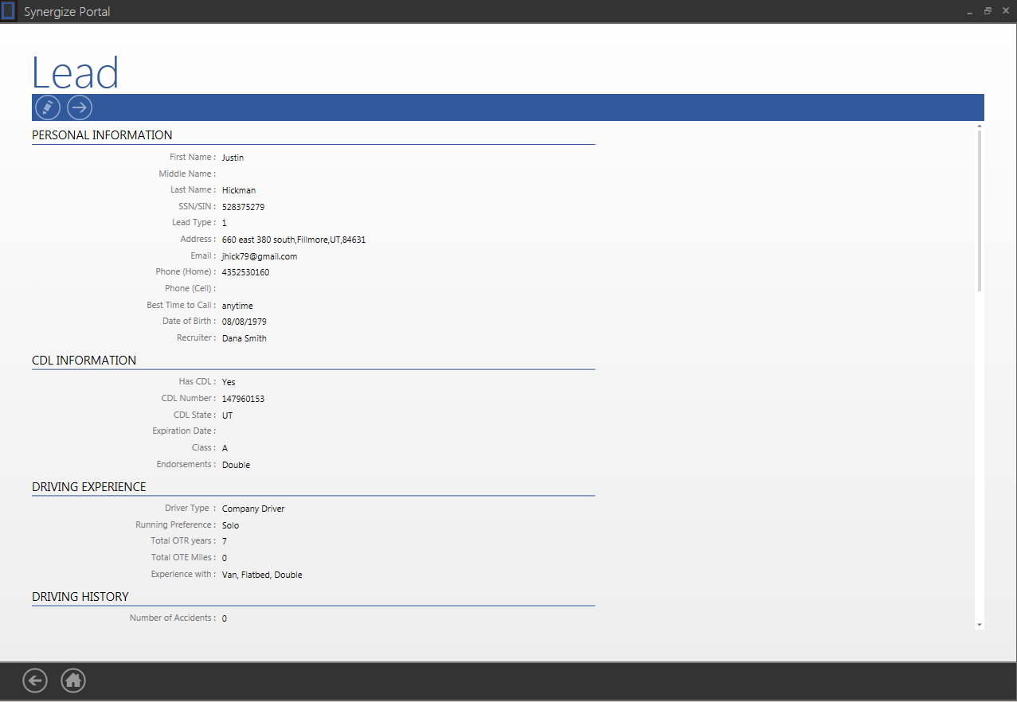
Task: Click the Synergize Portal title bar icon
Action: point(8,12)
